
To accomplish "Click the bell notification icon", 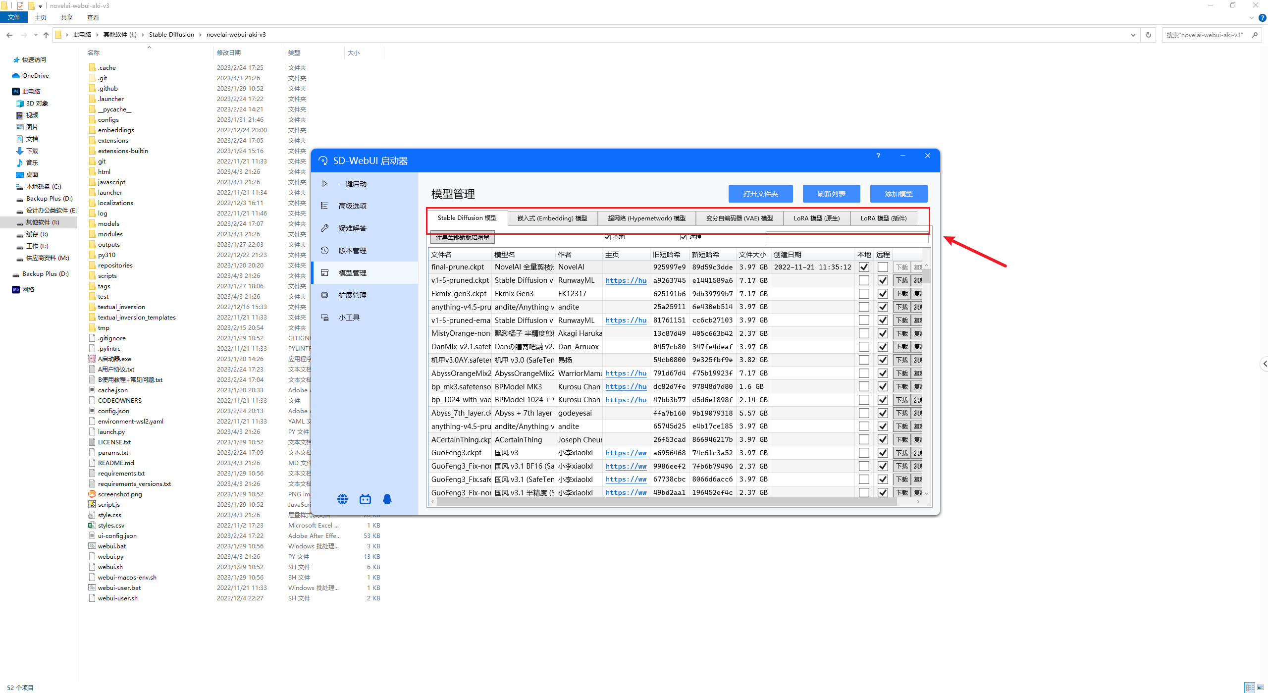I will click(387, 499).
